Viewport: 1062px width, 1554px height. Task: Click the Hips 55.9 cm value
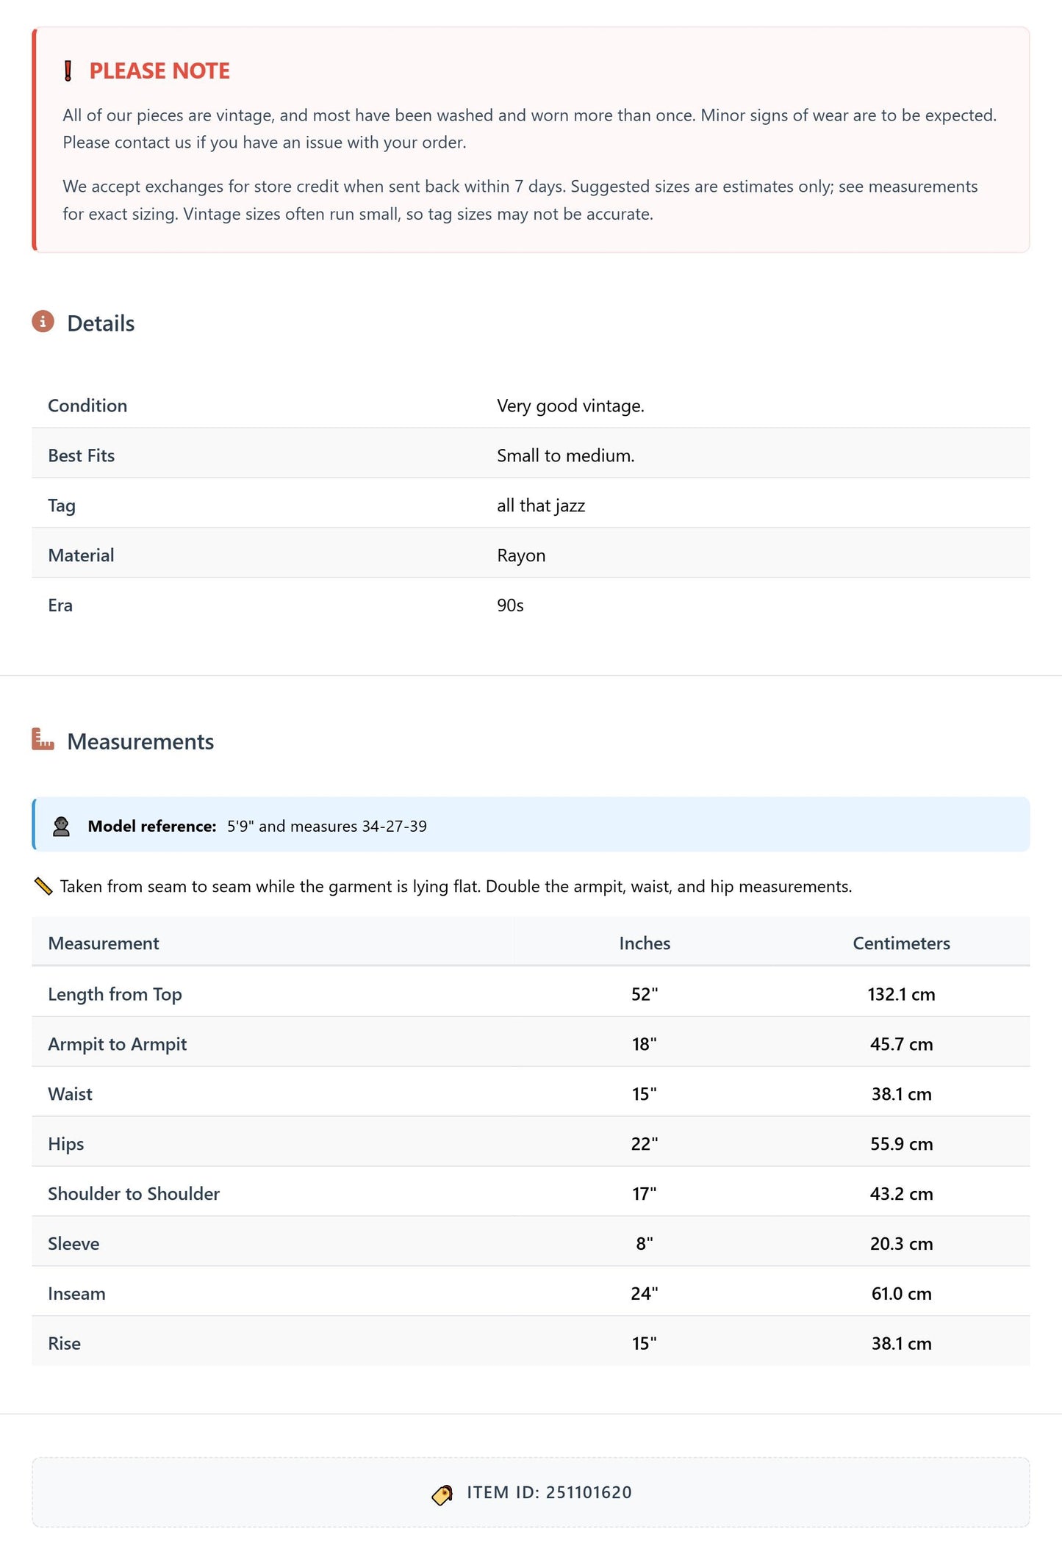tap(901, 1144)
